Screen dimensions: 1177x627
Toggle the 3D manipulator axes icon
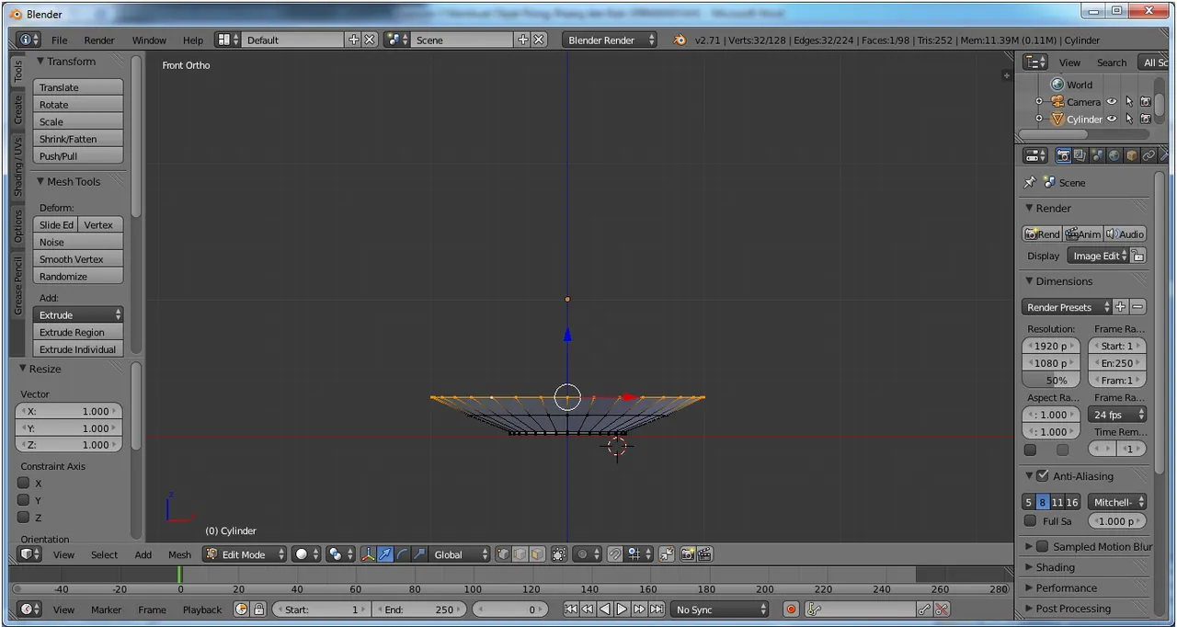click(368, 554)
